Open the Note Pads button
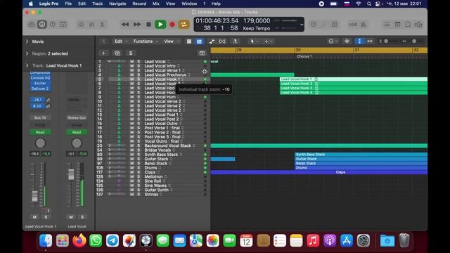 point(397,25)
